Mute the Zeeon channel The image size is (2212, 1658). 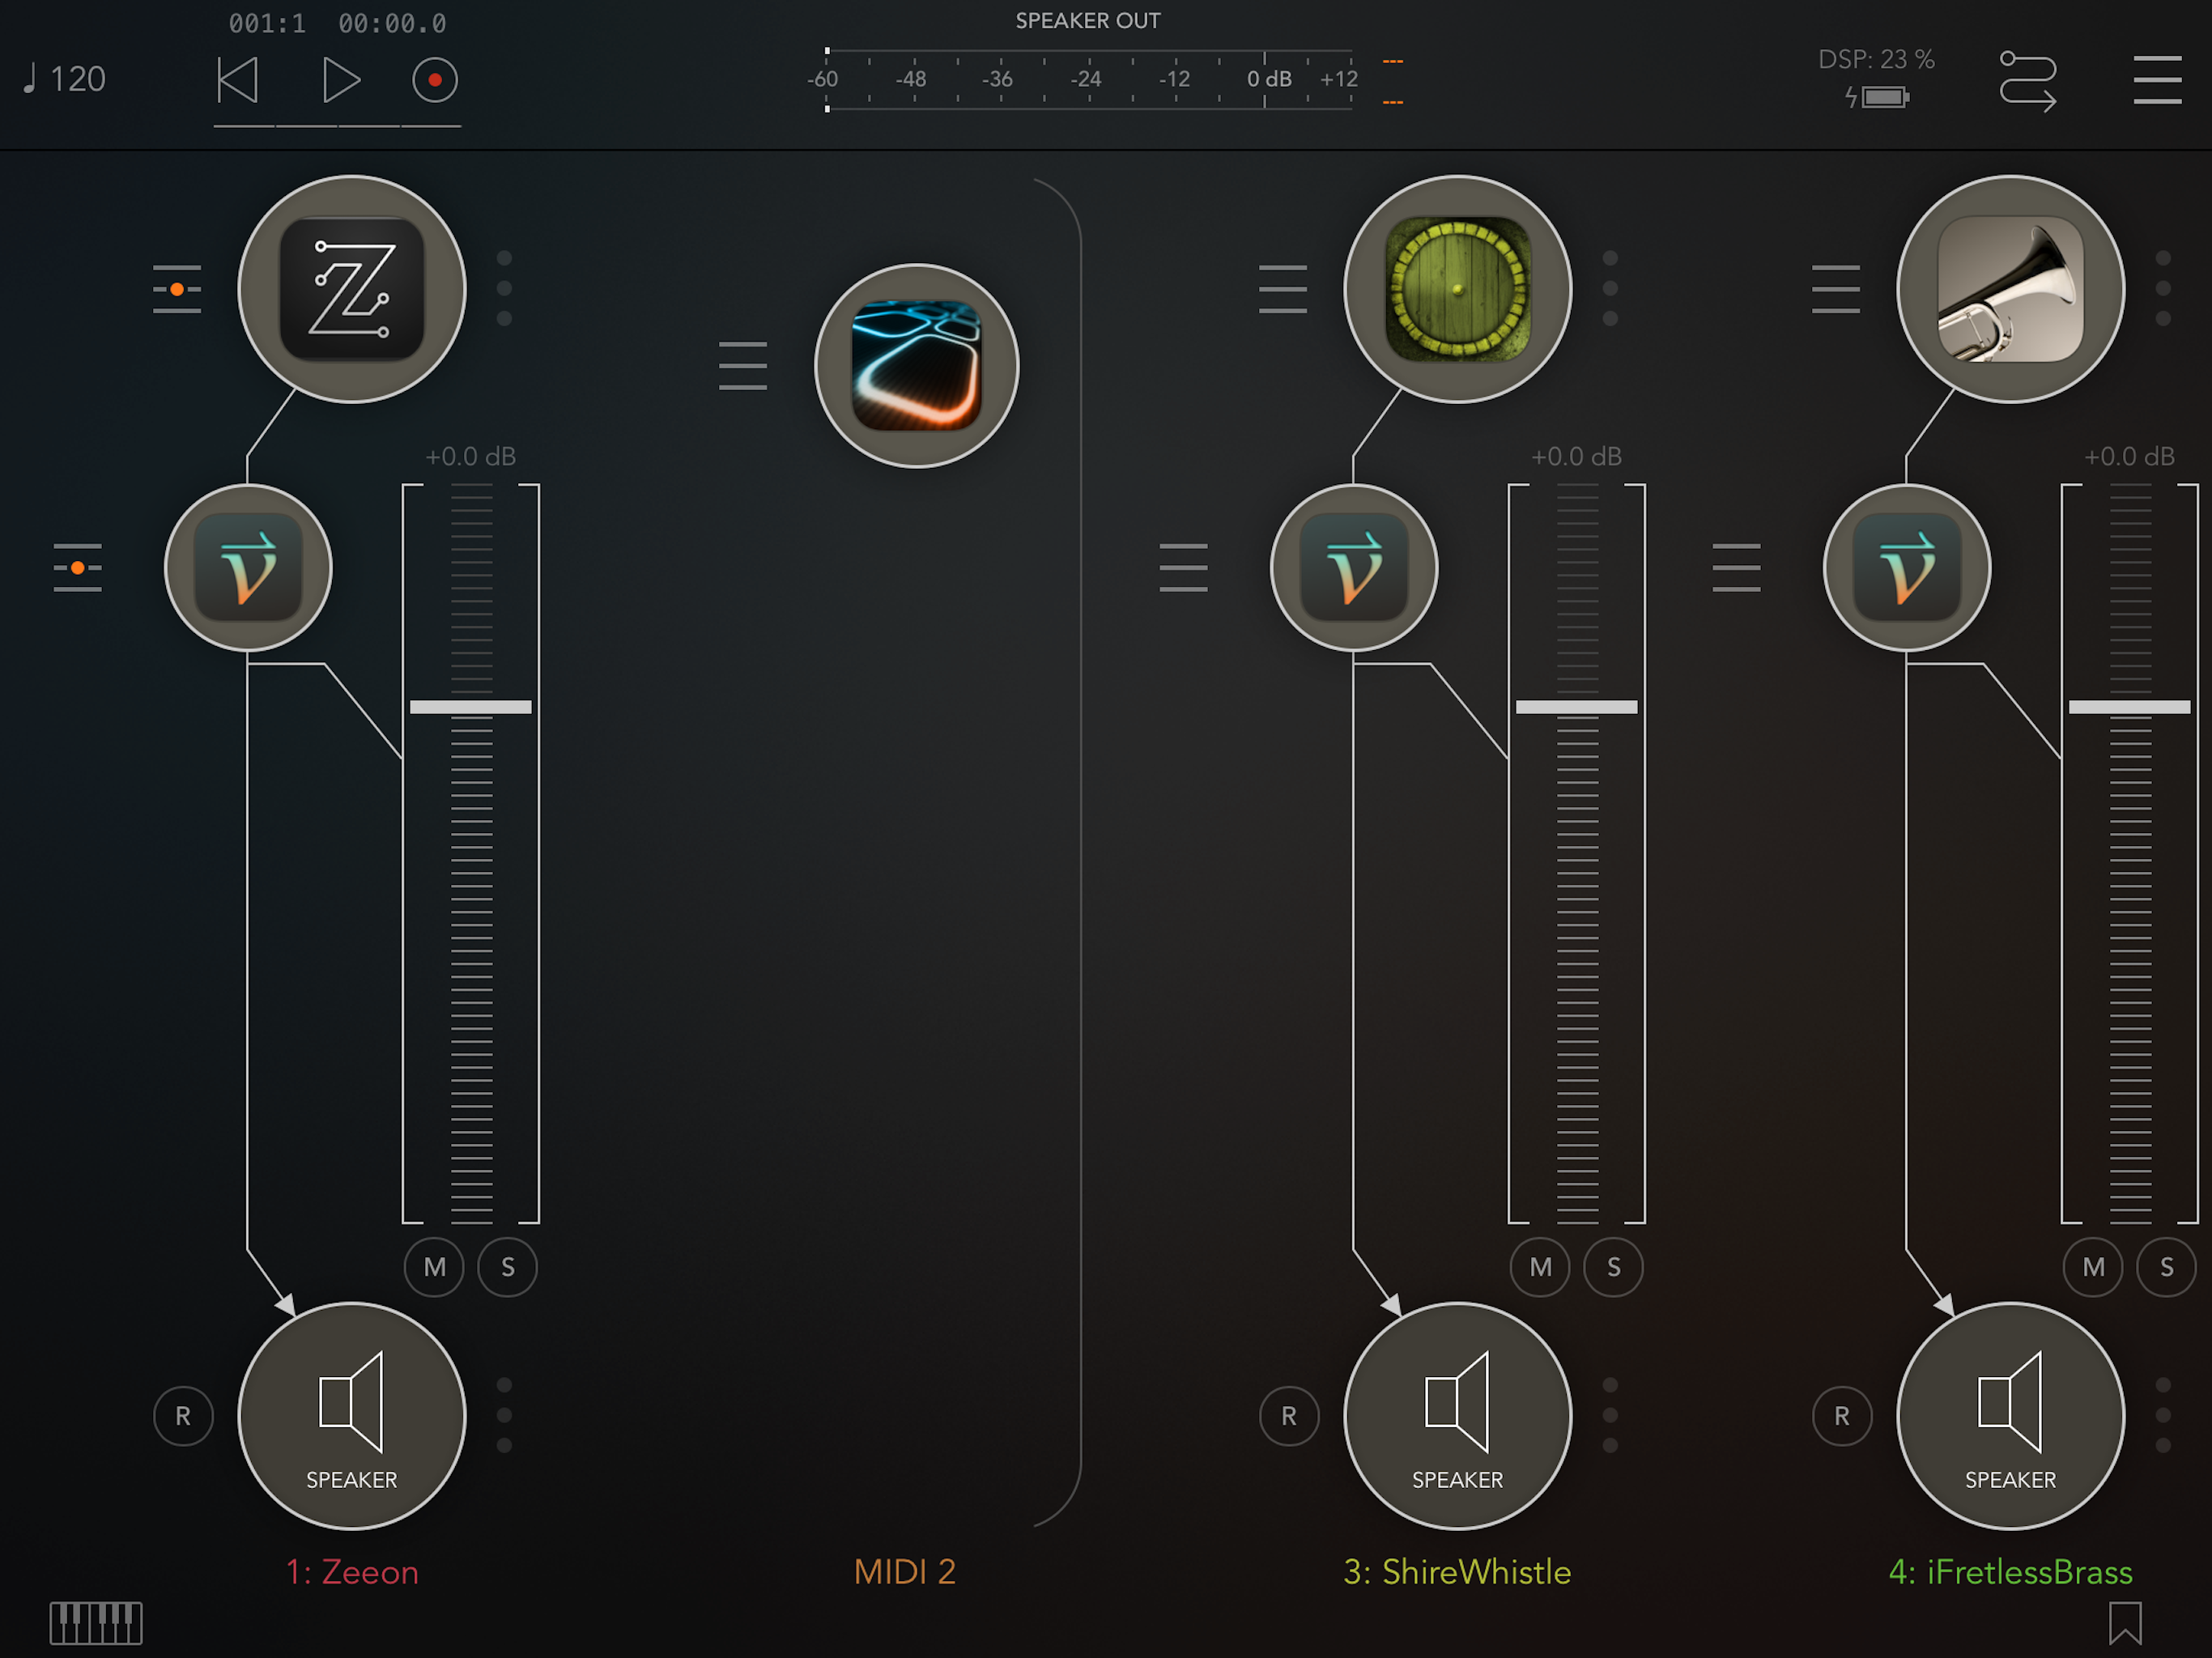[434, 1267]
